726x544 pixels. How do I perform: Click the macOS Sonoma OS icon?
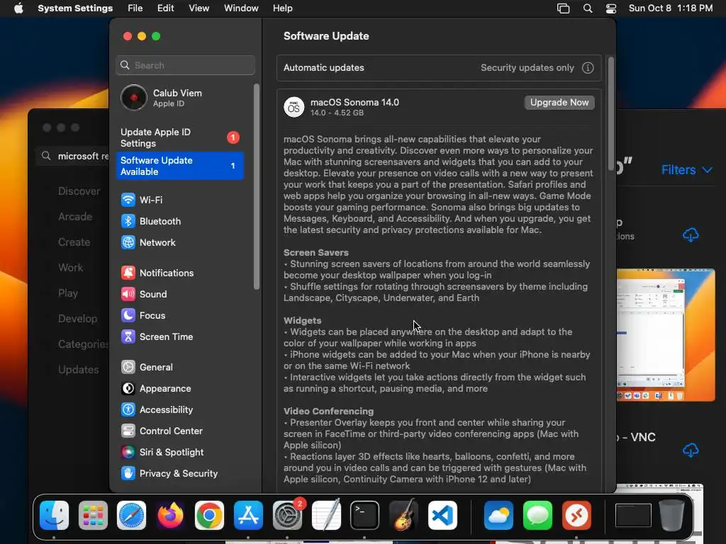(294, 108)
